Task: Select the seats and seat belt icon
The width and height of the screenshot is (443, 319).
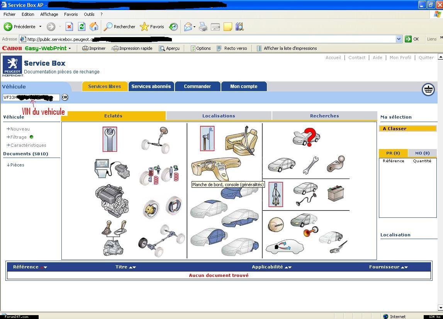Action: [241, 141]
